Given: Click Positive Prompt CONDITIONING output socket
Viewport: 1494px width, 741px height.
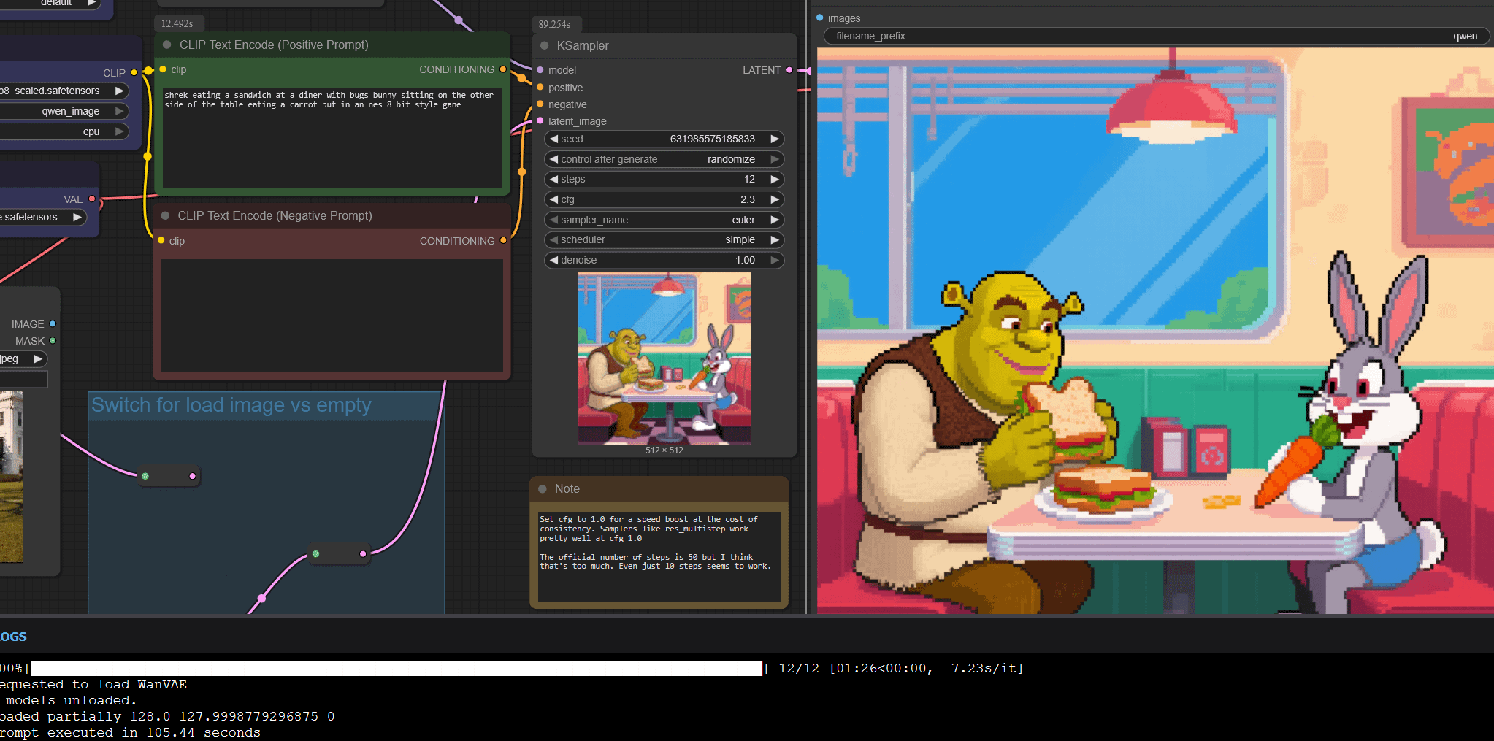Looking at the screenshot, I should tap(503, 69).
